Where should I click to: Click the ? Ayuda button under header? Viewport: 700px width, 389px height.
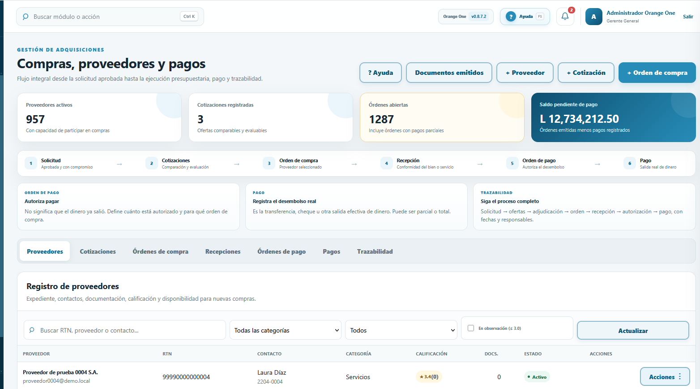(x=380, y=73)
